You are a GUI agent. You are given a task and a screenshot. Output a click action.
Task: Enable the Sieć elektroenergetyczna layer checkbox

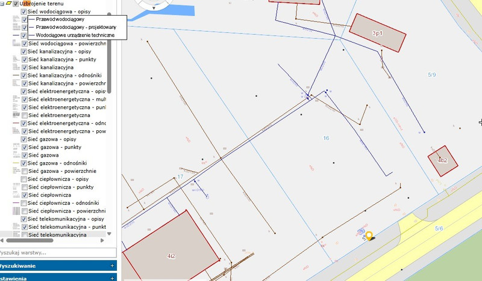coord(24,115)
